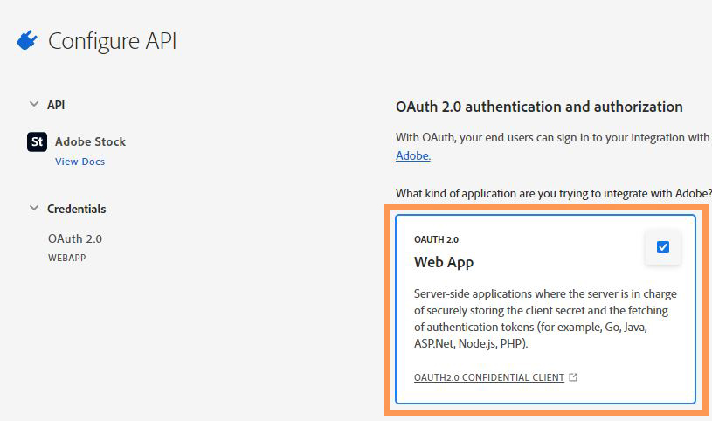Click the OAuth 2.0 authentication and authorization heading
The height and width of the screenshot is (421, 712).
(539, 107)
